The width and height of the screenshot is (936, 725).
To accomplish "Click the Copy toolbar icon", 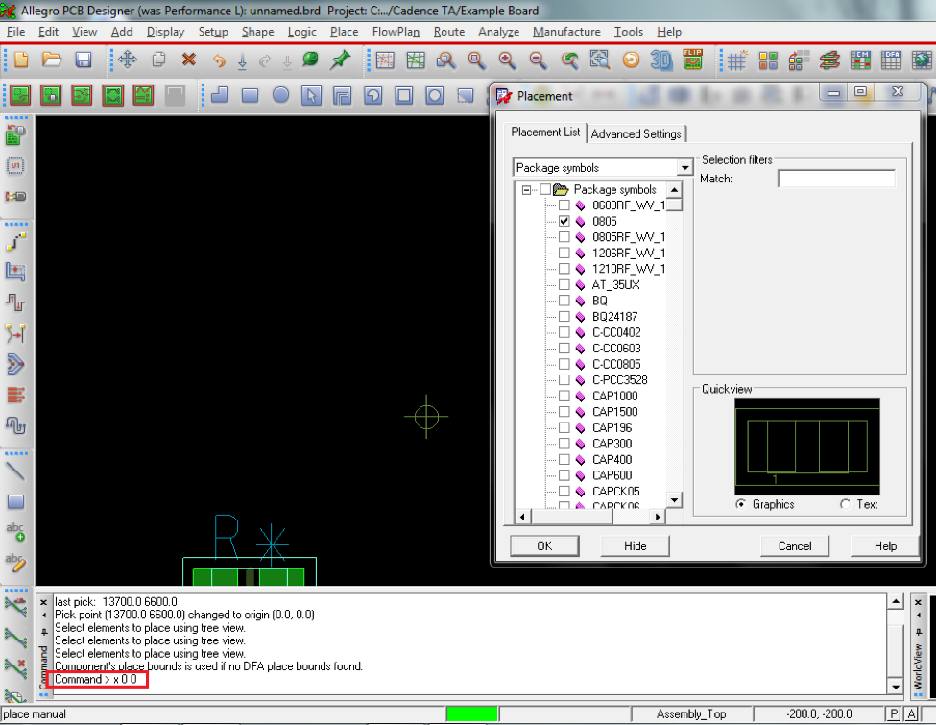I will pyautogui.click(x=158, y=60).
